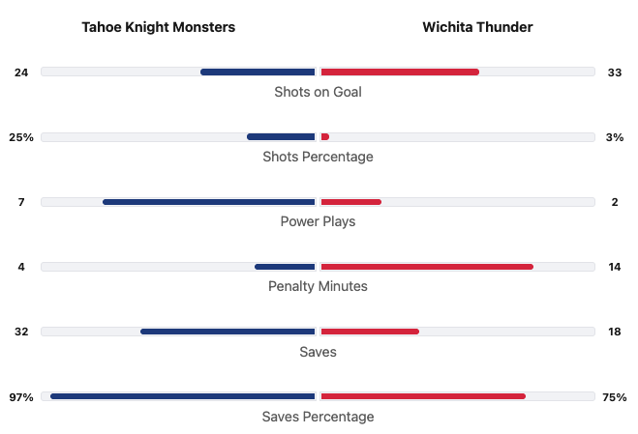
Task: Click the blue Shots on Goal bar
Action: click(258, 72)
